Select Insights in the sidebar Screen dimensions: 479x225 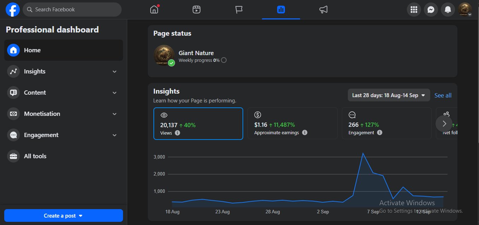(x=64, y=71)
